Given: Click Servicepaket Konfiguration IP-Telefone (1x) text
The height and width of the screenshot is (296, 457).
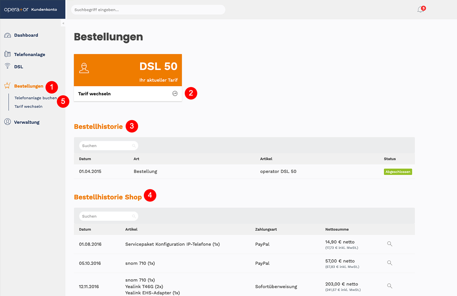Looking at the screenshot, I should point(172,244).
